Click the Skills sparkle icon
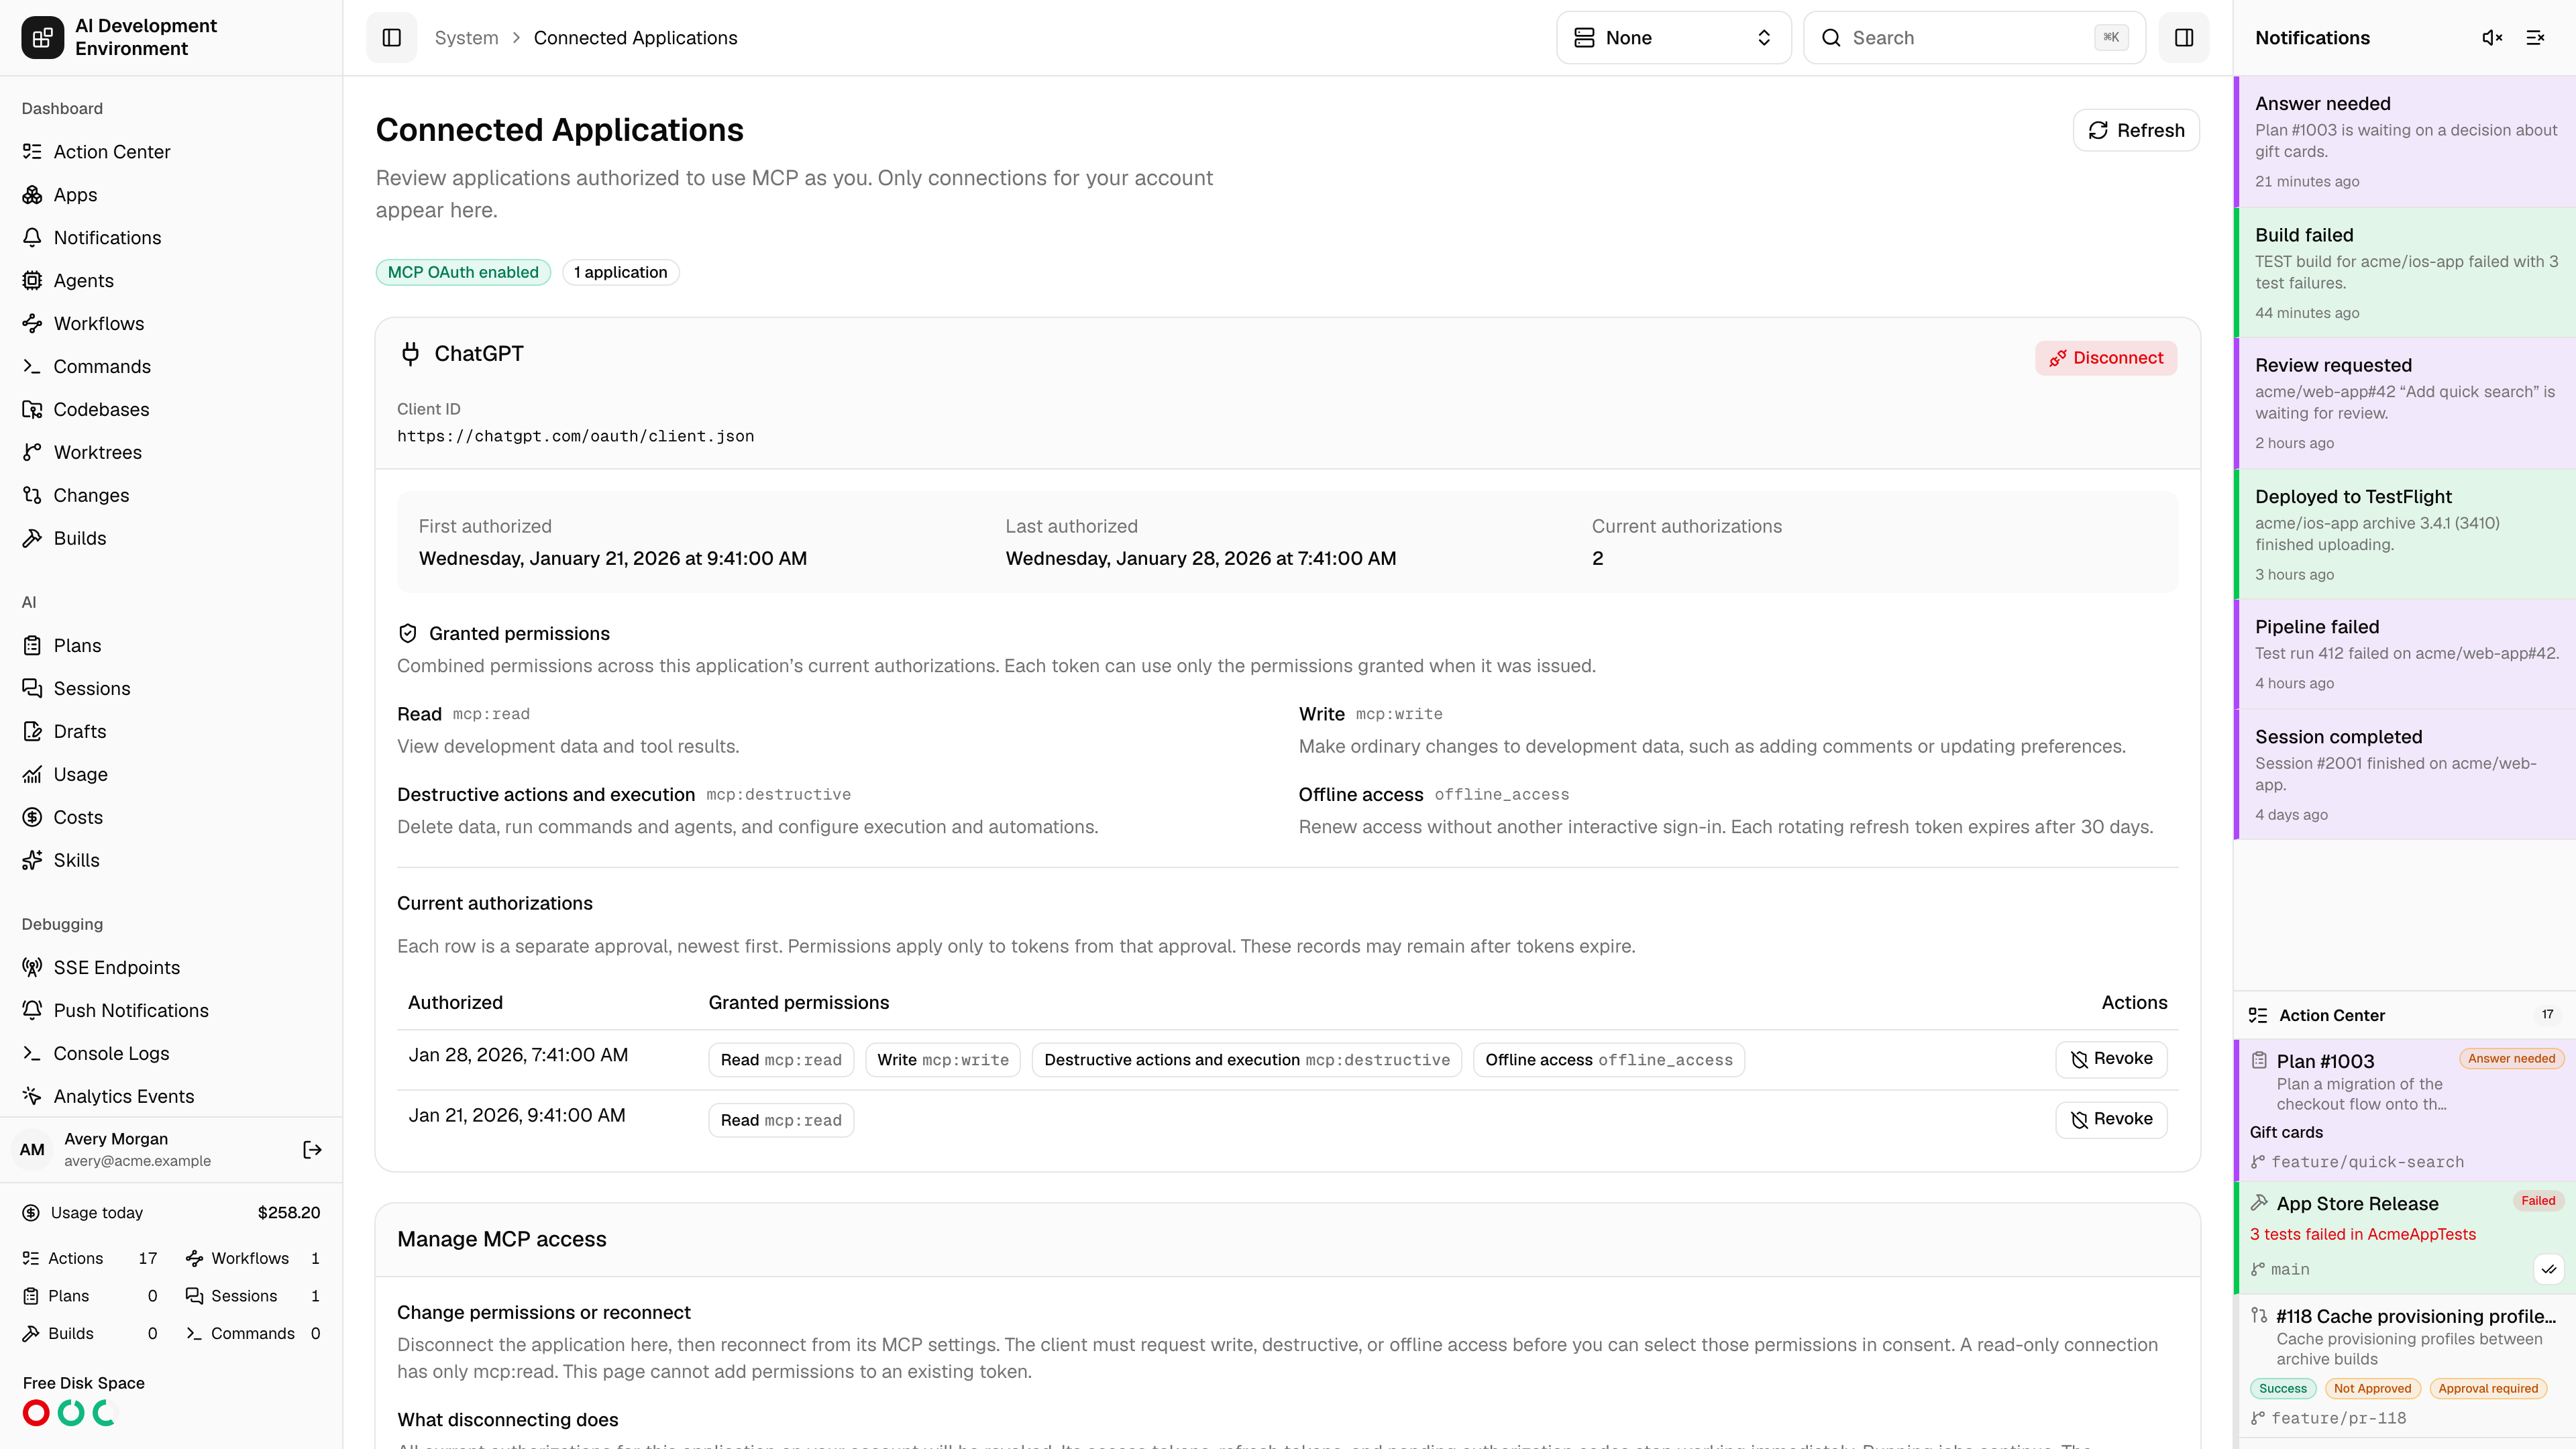Screen dimensions: 2576x1449 click(32, 861)
